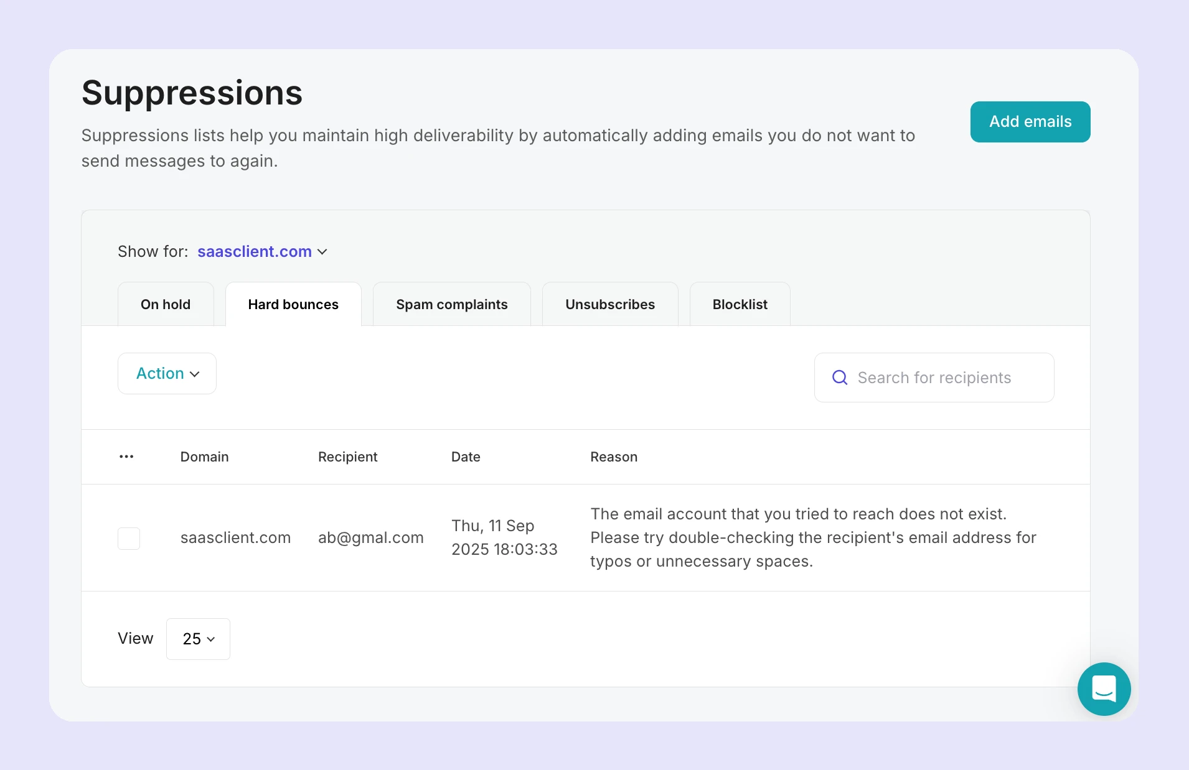The image size is (1189, 770).
Task: Expand the View 25 rows-per-page dropdown
Action: (198, 639)
